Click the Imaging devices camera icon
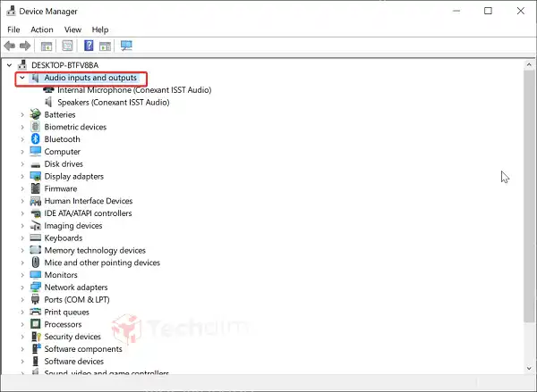Image resolution: width=537 pixels, height=392 pixels. (35, 226)
